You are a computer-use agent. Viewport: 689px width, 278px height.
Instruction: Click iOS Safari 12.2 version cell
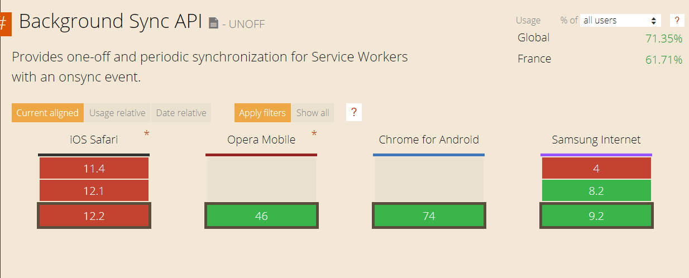click(94, 216)
